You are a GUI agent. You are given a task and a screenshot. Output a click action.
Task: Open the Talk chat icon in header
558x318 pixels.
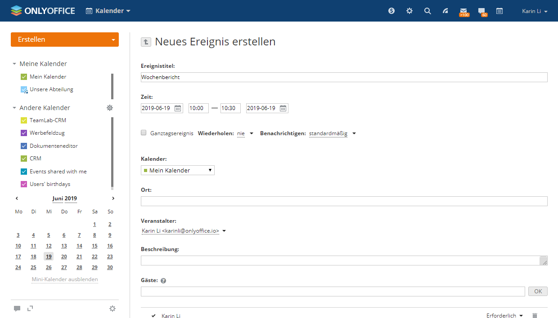tap(482, 11)
